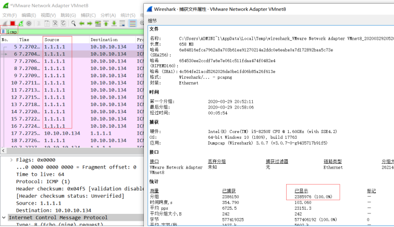Select the Fragment offset: 0 line
The image size is (394, 227).
(x=76, y=168)
